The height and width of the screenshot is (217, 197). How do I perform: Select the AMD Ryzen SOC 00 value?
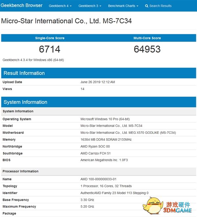coord(95,146)
